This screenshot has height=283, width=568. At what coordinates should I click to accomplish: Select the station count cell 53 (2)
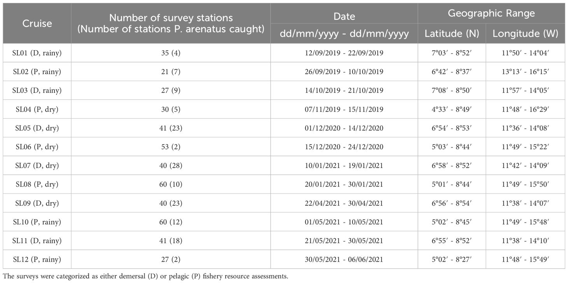click(x=171, y=147)
